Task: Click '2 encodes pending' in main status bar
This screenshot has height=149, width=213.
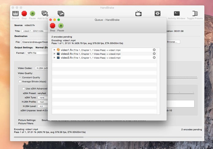Action: tap(192, 129)
